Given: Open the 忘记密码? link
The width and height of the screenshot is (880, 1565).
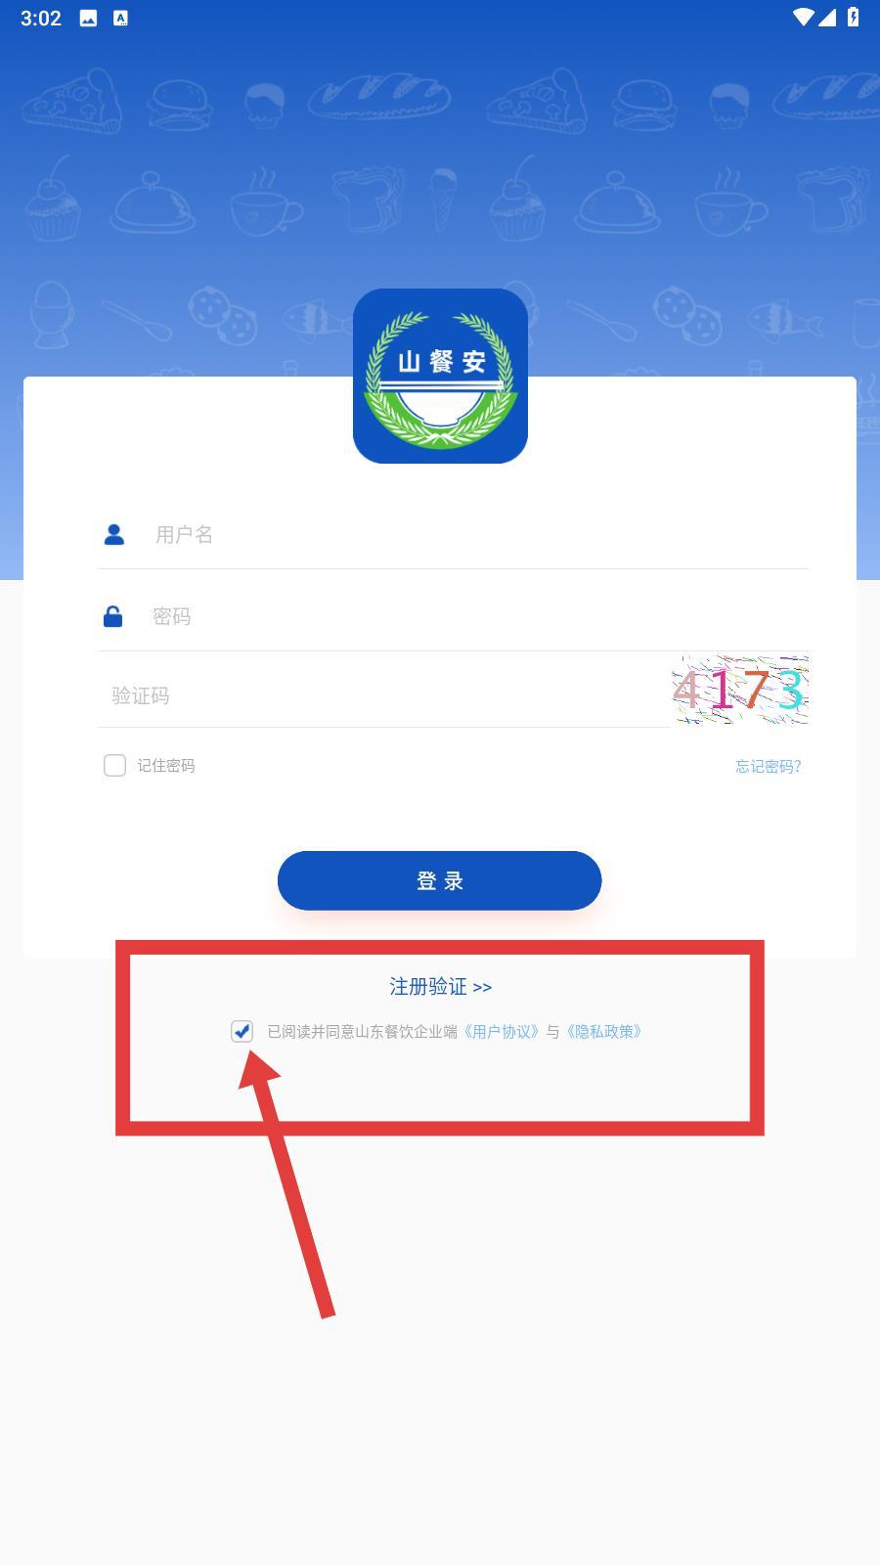Looking at the screenshot, I should 769,766.
